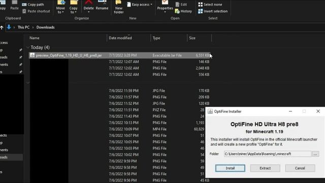Select the 170 KB JPG File row
Viewport: 325px width, 183px height.
120,90
